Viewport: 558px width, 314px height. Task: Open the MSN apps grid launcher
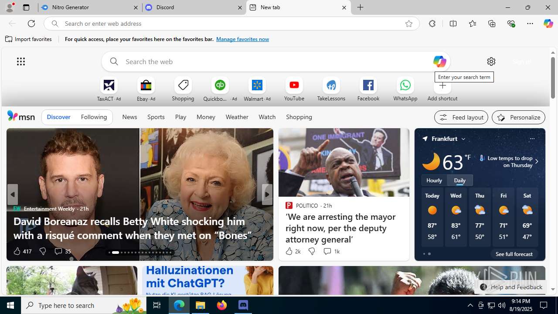click(x=21, y=61)
